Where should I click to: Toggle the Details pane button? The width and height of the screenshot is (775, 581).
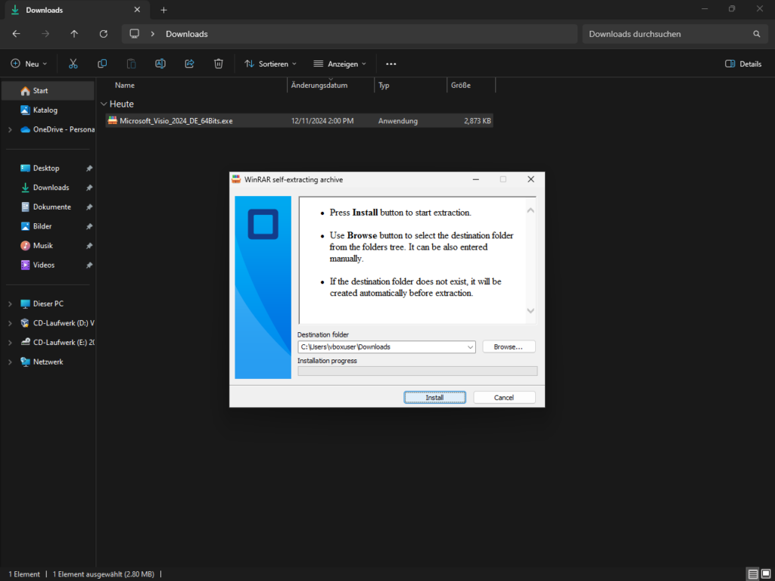click(743, 64)
